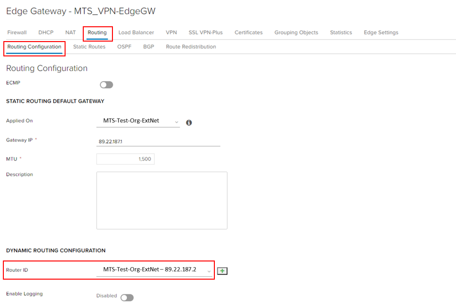
Task: Go to the NAT tab
Action: click(x=70, y=33)
